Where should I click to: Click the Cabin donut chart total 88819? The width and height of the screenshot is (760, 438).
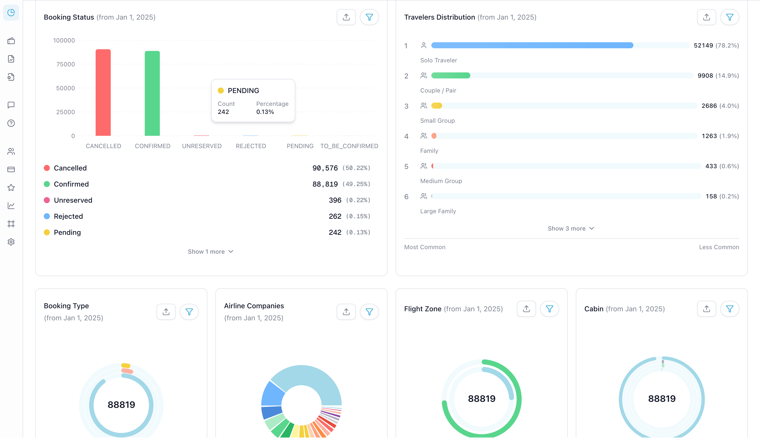click(x=662, y=399)
